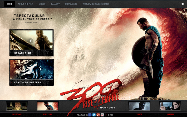Open the Videos section
This screenshot has width=187, height=117.
coord(42,4)
